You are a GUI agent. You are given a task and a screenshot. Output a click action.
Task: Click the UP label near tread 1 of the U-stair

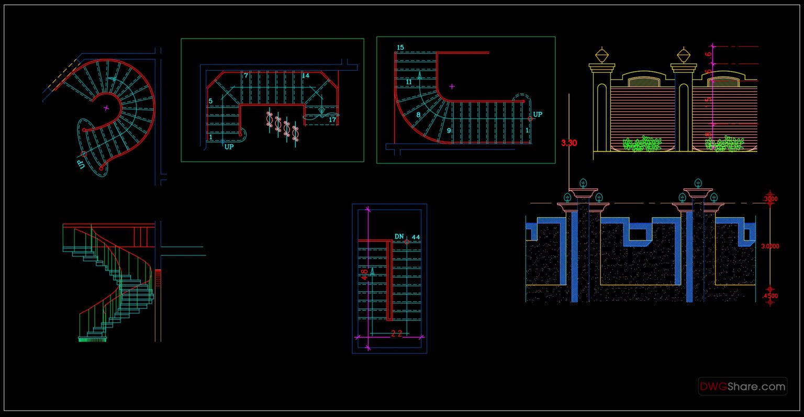(x=229, y=147)
